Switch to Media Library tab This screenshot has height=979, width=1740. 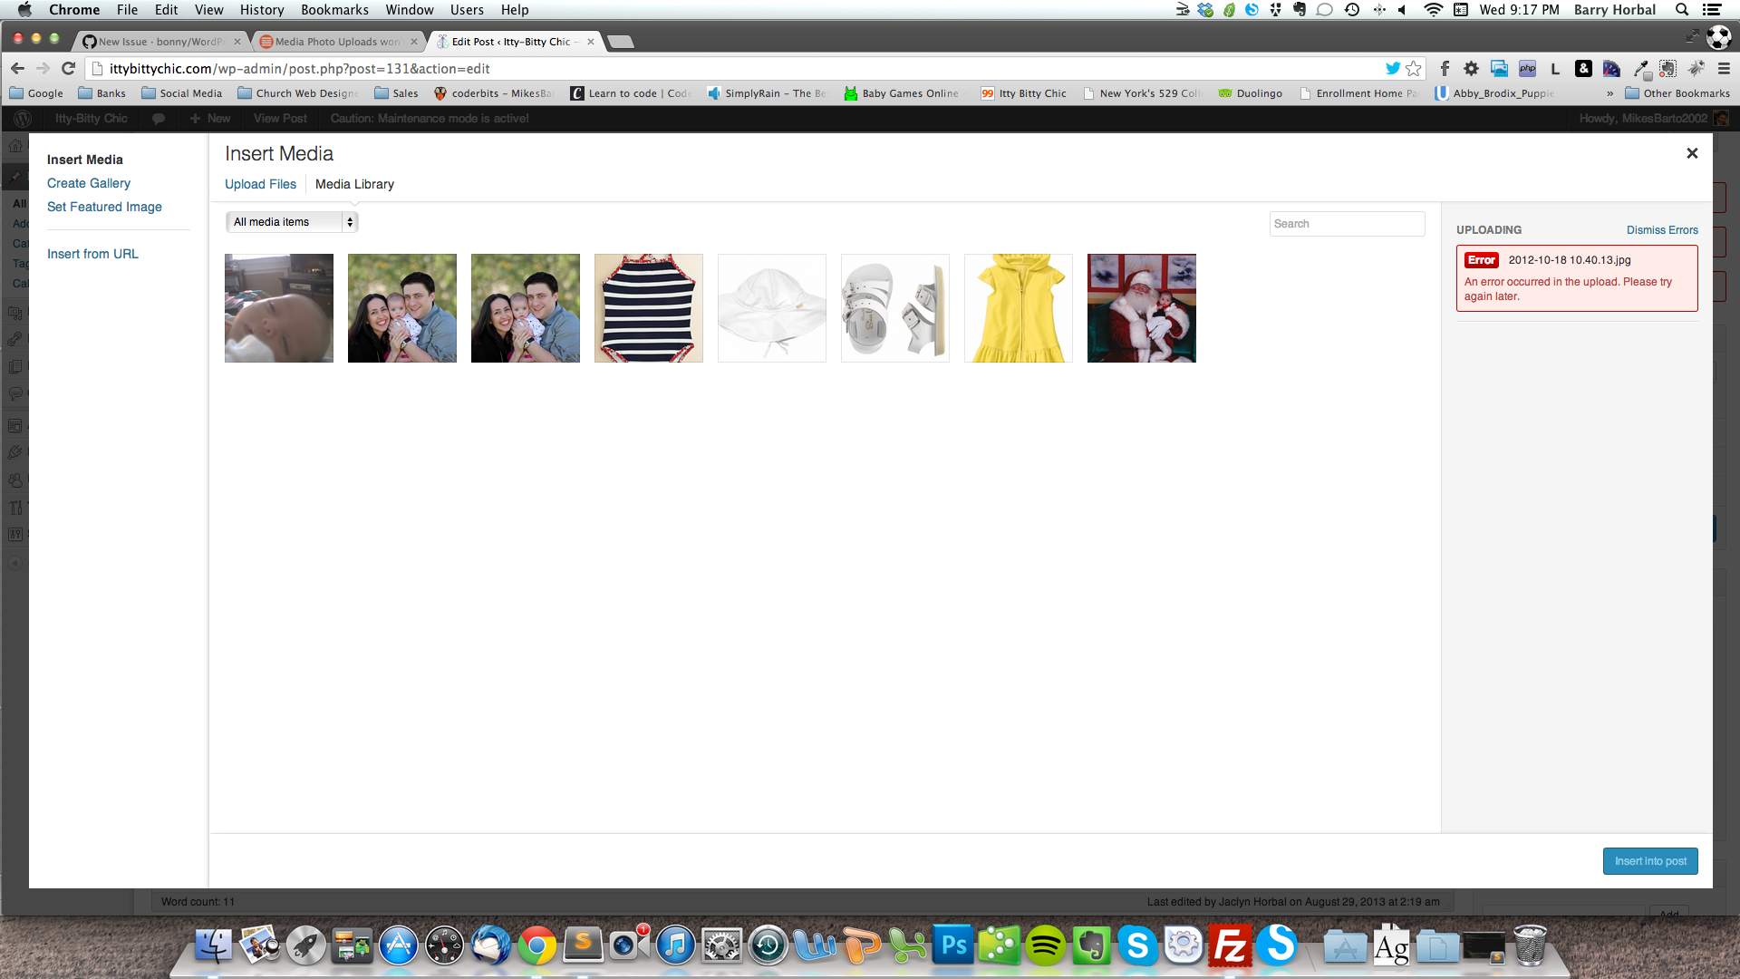[353, 184]
